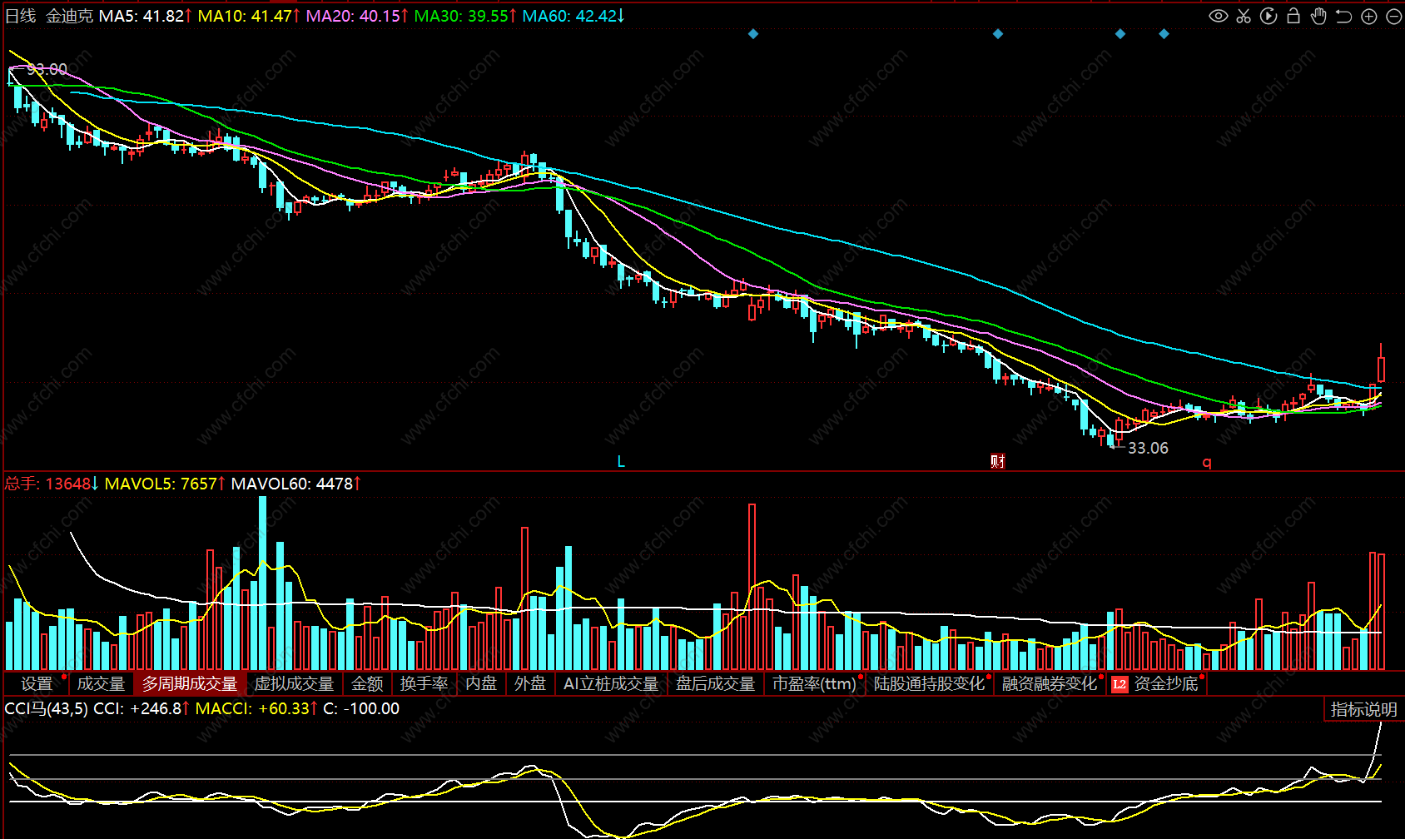This screenshot has height=839, width=1405.
Task: Switch to the 换手率 turnover tab
Action: 424,683
